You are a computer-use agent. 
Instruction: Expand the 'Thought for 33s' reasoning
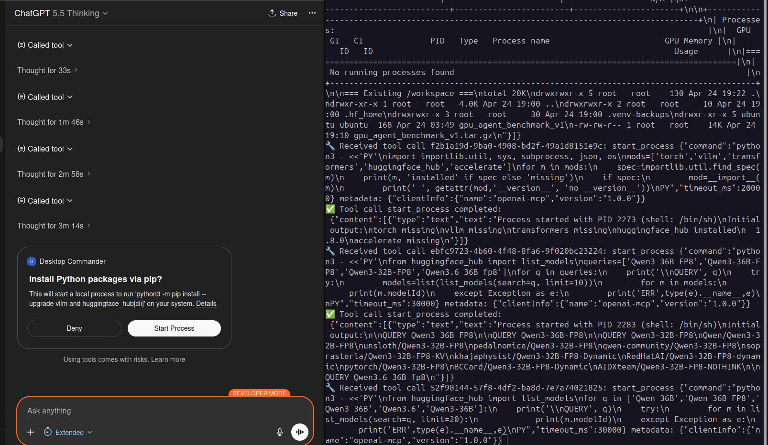tap(47, 70)
